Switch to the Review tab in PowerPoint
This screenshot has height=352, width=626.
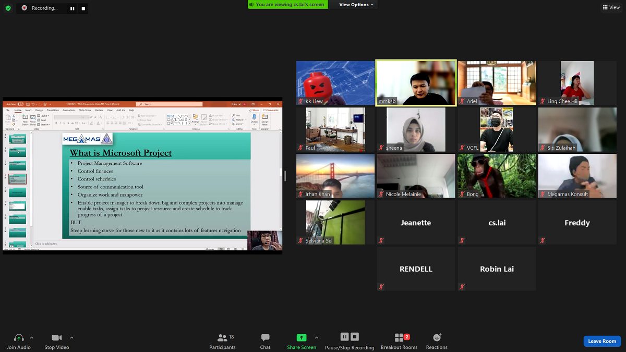(99, 110)
